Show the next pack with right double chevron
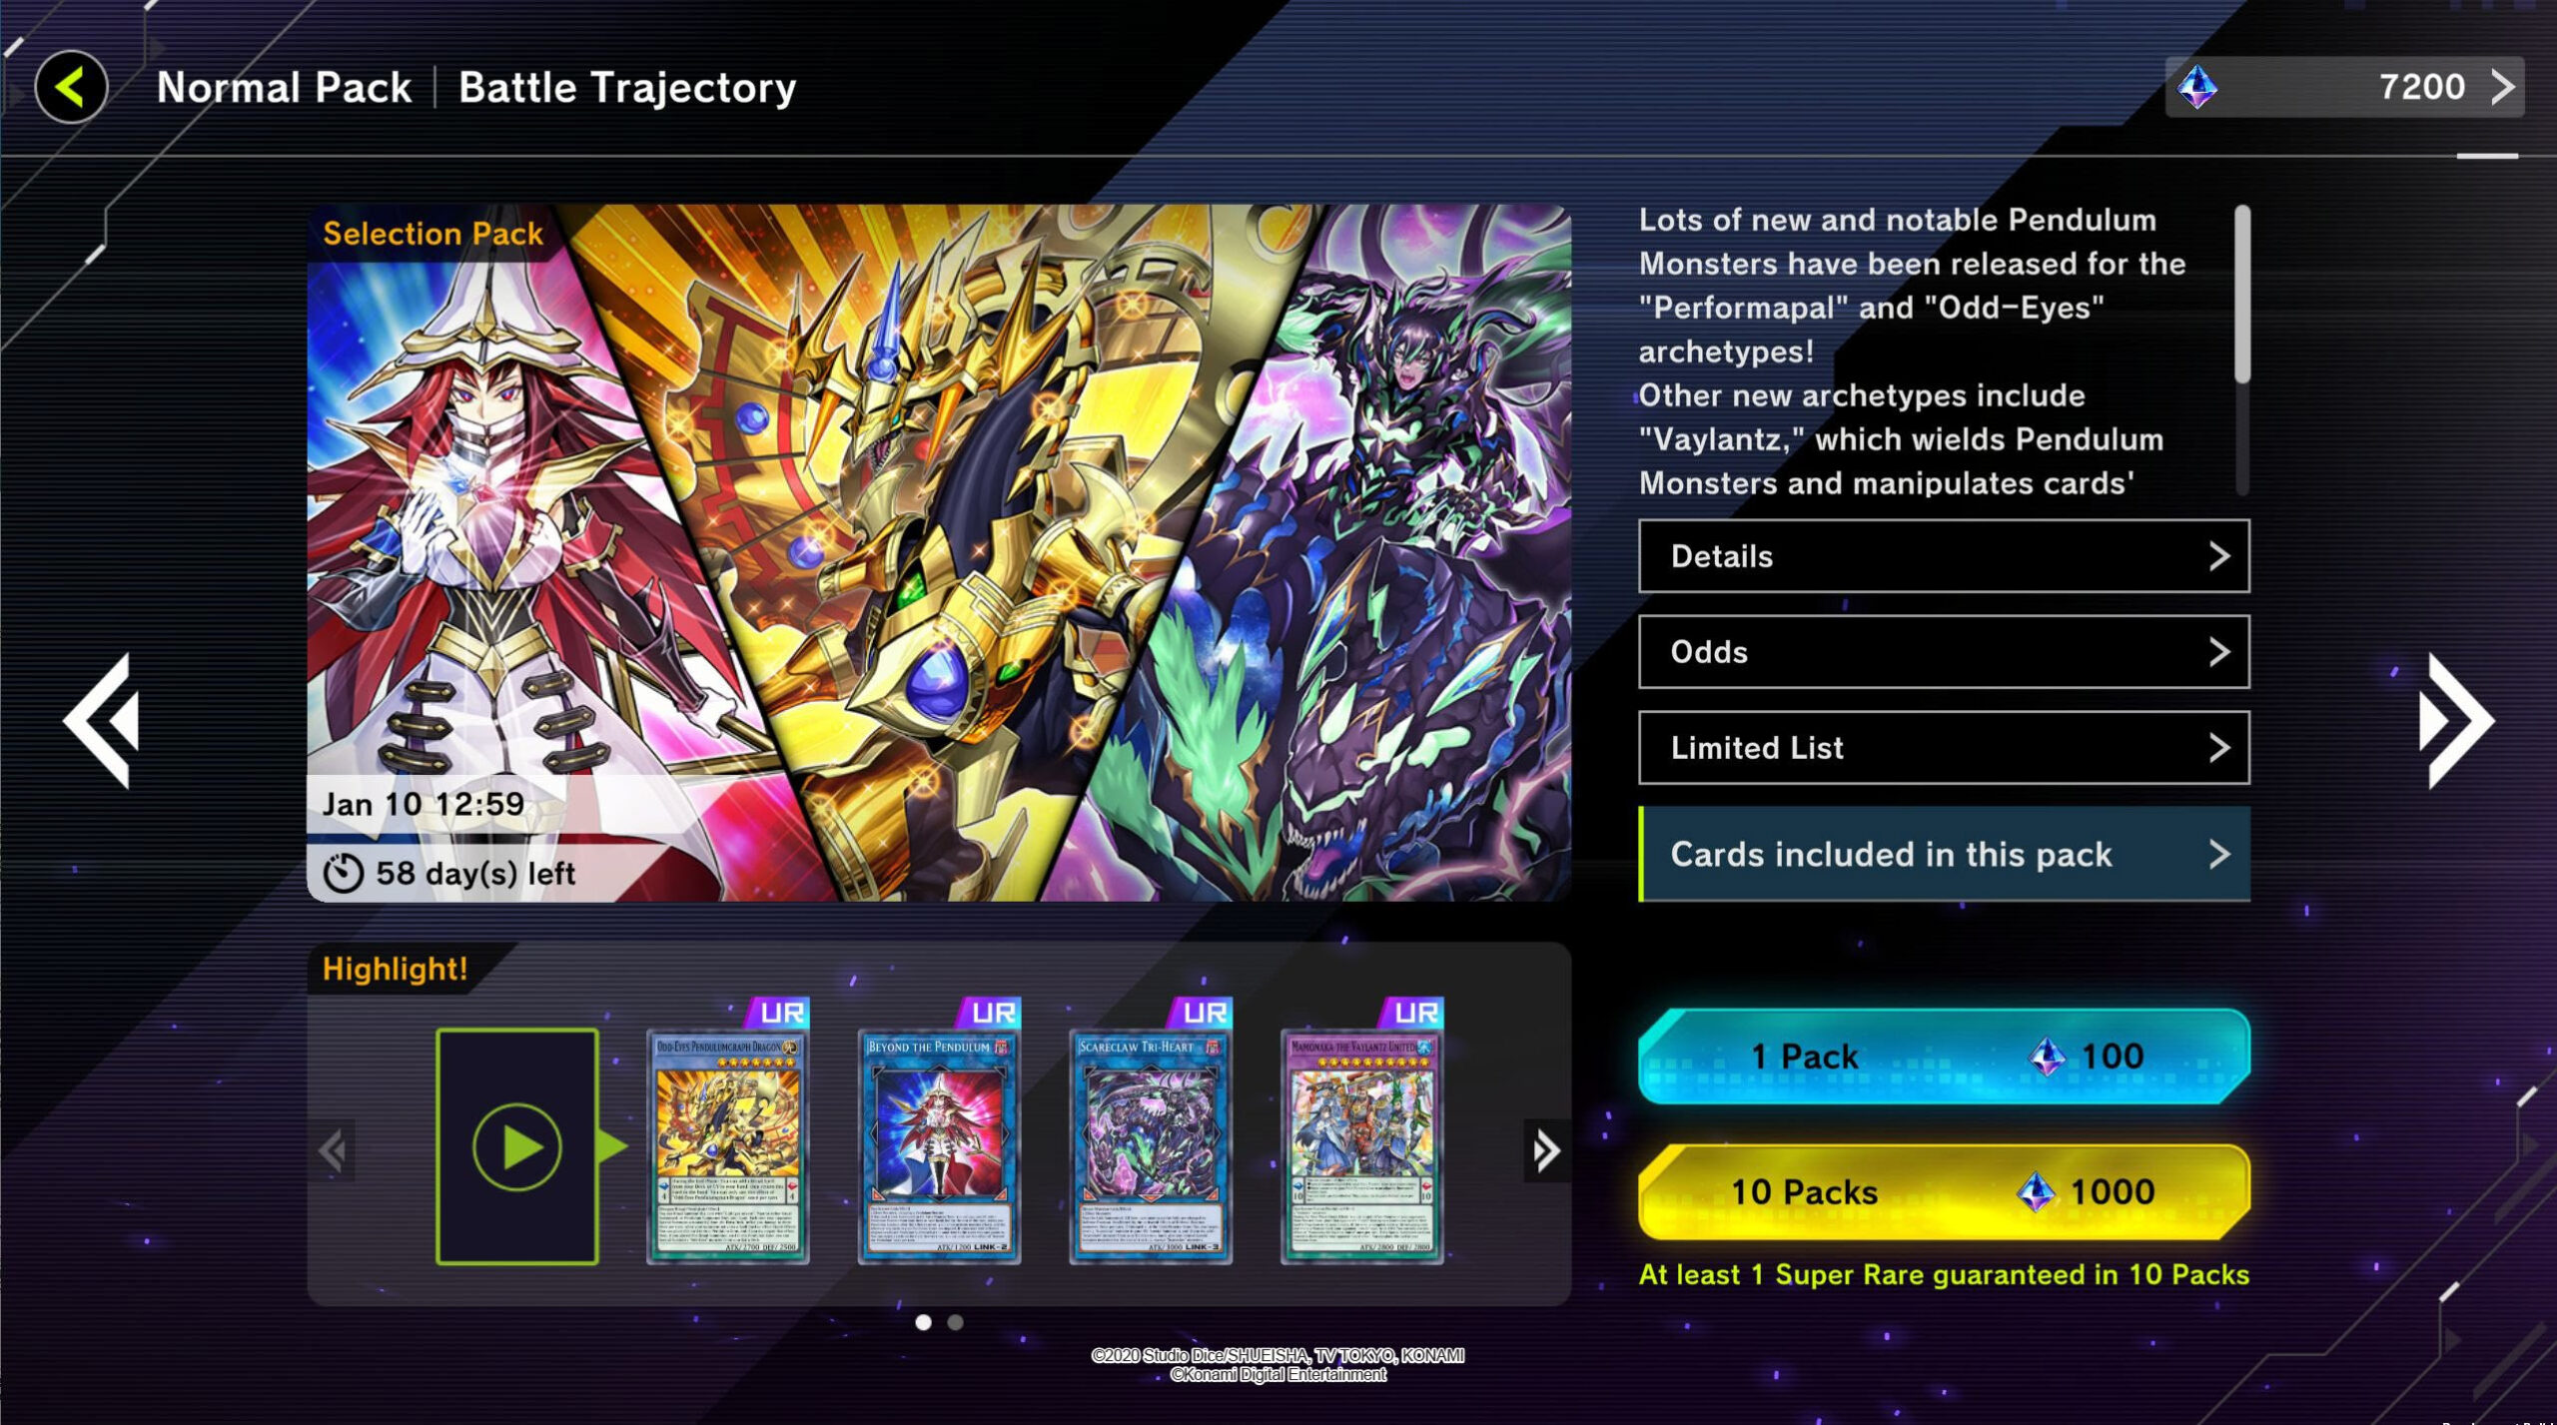The height and width of the screenshot is (1425, 2557). (2455, 721)
